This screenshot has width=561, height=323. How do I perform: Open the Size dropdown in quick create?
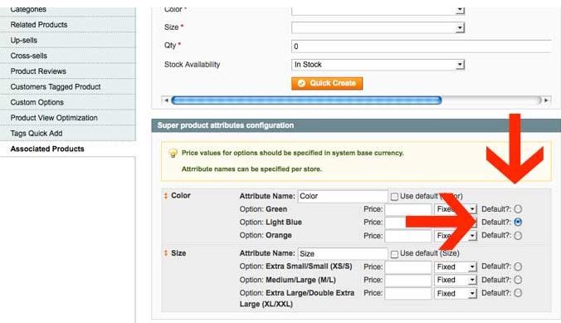(378, 27)
